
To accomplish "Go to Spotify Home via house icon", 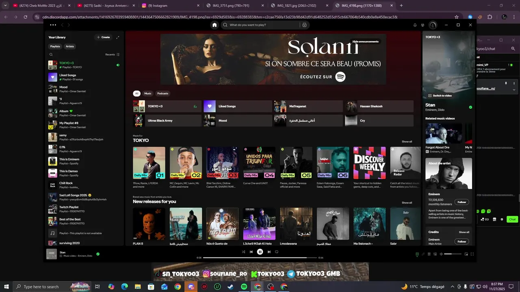I will (214, 25).
